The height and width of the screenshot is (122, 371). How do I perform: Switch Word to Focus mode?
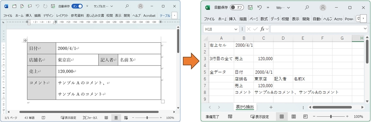pos(90,118)
